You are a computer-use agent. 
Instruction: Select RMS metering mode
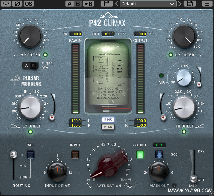pyautogui.click(x=108, y=120)
